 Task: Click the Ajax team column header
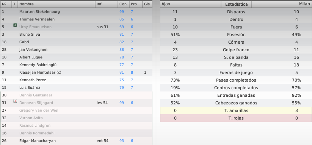click(x=190, y=4)
